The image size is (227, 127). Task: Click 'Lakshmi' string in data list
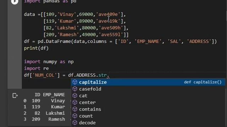click(x=67, y=28)
